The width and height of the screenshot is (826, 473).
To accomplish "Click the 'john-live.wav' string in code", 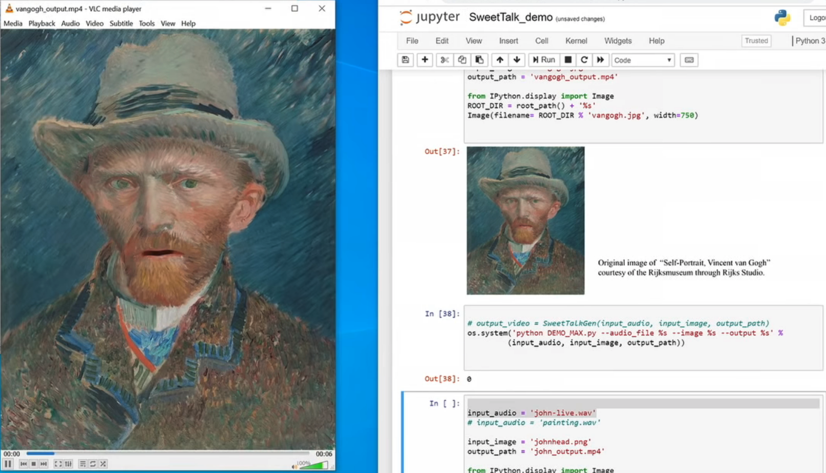I will (x=563, y=413).
